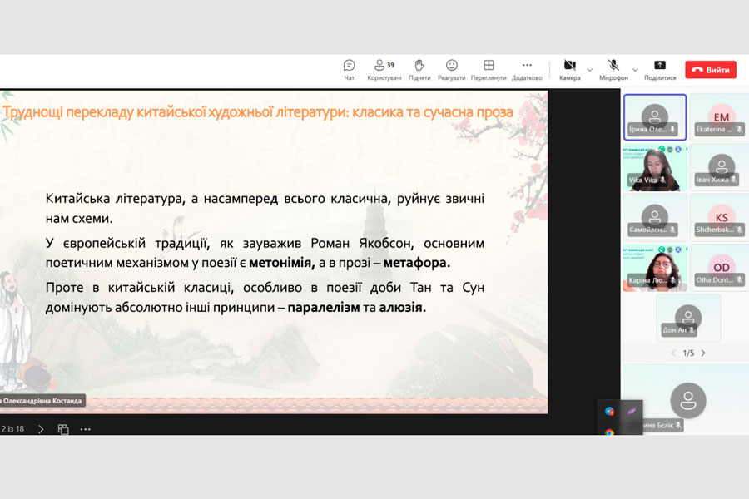Open slide grid view icon under presentation
Image resolution: width=749 pixels, height=499 pixels.
click(x=63, y=429)
